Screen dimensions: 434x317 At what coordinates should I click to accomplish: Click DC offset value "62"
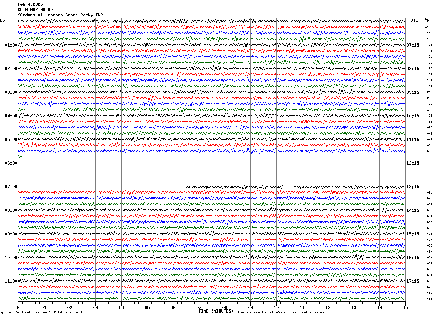(430, 63)
